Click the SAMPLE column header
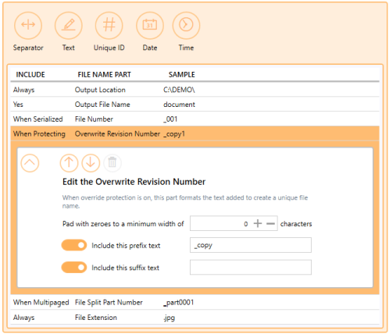 click(182, 75)
